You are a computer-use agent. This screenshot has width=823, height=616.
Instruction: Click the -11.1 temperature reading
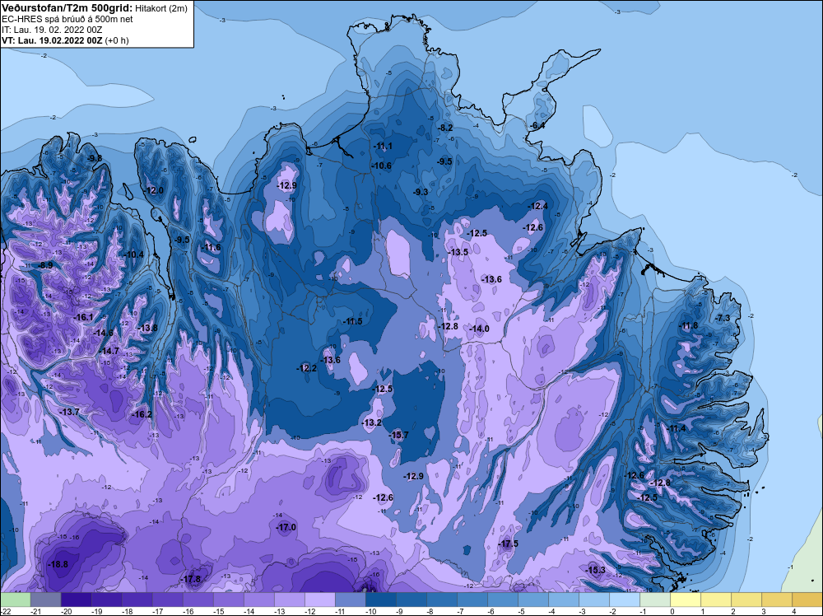click(x=383, y=146)
